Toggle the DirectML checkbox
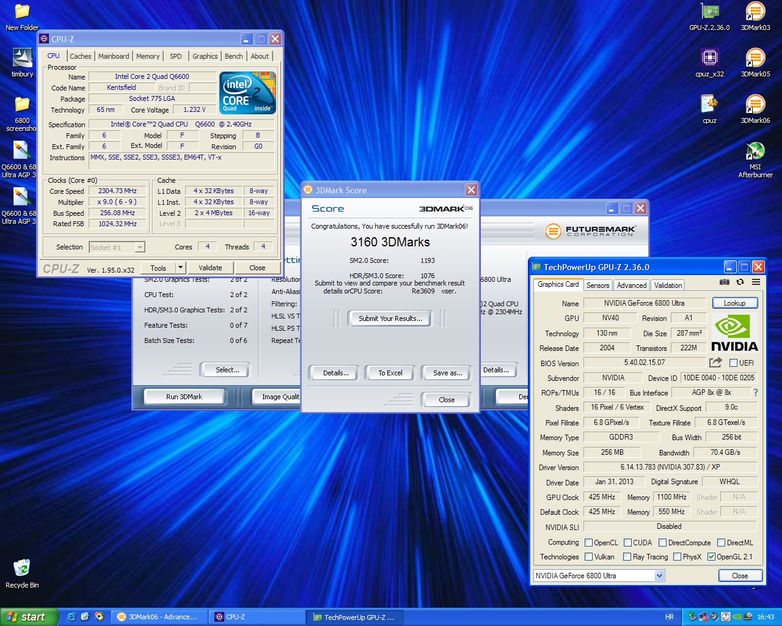This screenshot has height=626, width=782. pyautogui.click(x=721, y=542)
